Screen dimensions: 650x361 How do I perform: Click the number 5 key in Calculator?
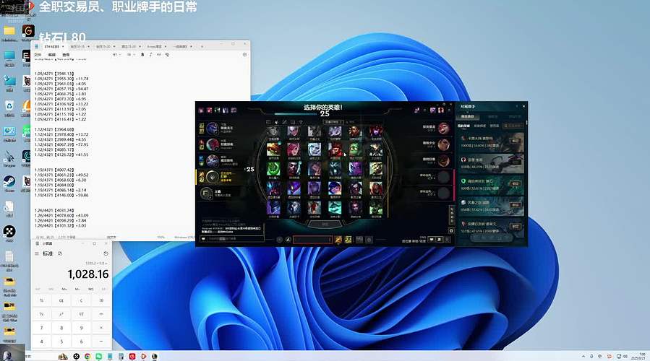61,342
